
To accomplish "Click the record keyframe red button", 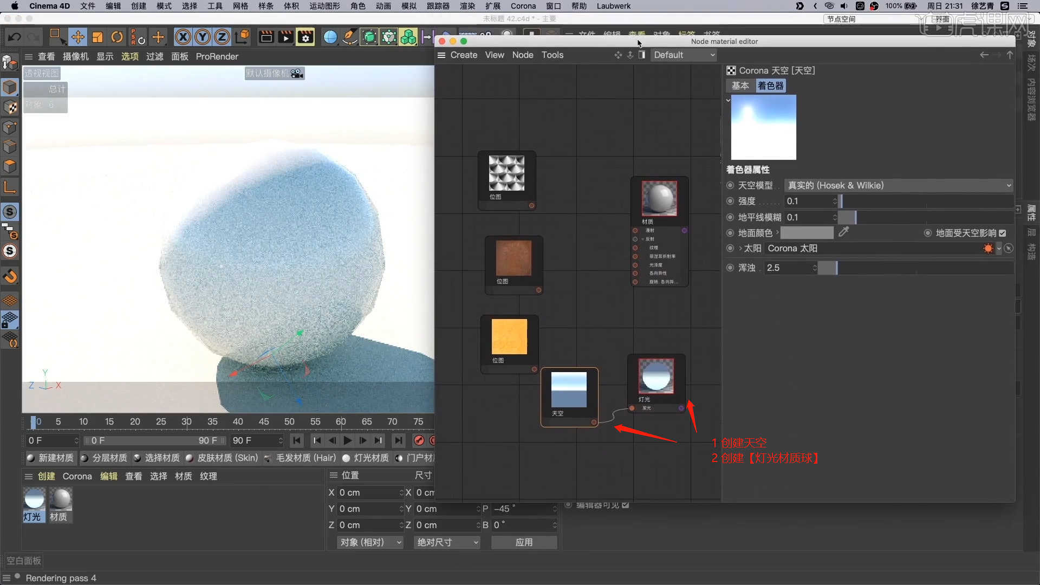I will (x=419, y=440).
